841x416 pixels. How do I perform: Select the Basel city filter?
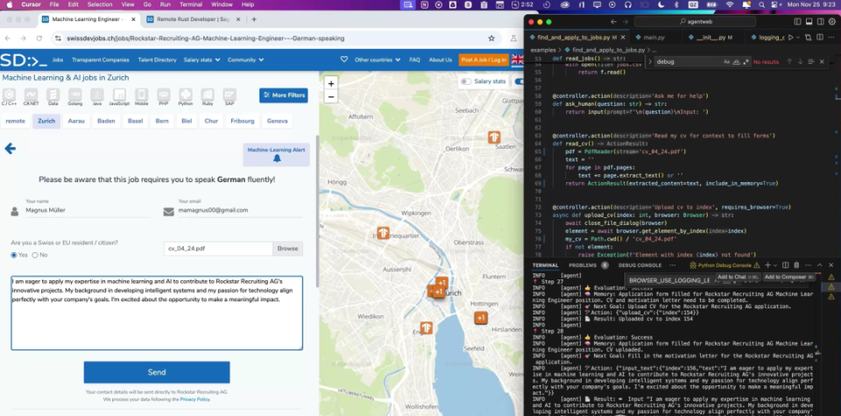pos(135,121)
